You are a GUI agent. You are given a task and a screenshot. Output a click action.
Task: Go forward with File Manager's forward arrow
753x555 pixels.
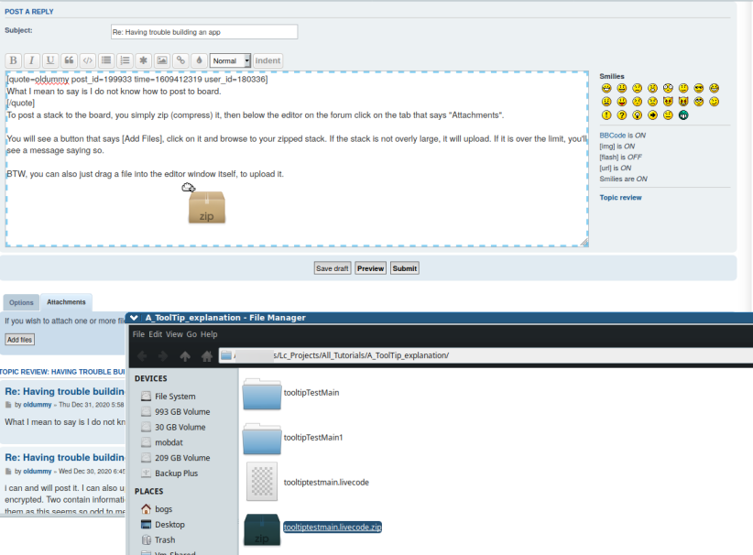pos(163,355)
